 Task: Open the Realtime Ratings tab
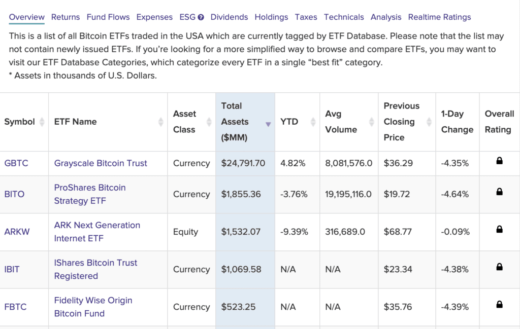click(440, 17)
